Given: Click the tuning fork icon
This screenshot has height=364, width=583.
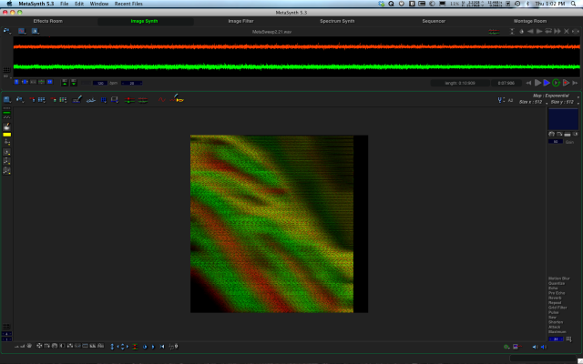Looking at the screenshot, I should 502,100.
